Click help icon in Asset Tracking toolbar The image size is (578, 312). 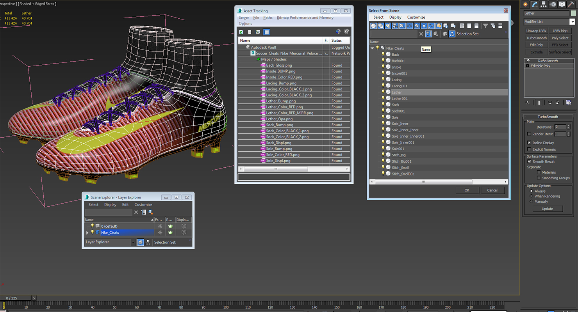coord(338,32)
